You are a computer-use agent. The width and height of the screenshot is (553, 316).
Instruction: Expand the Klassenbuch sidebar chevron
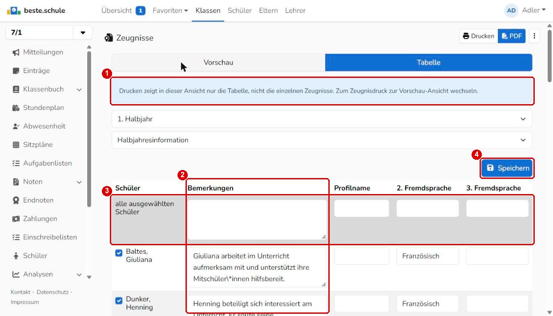point(79,90)
